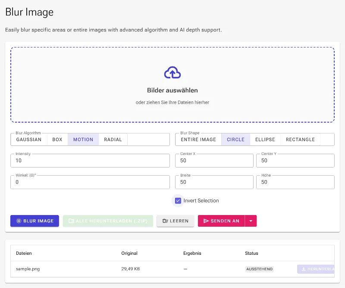Click the Status column header
This screenshot has height=288, width=345.
coord(251,253)
